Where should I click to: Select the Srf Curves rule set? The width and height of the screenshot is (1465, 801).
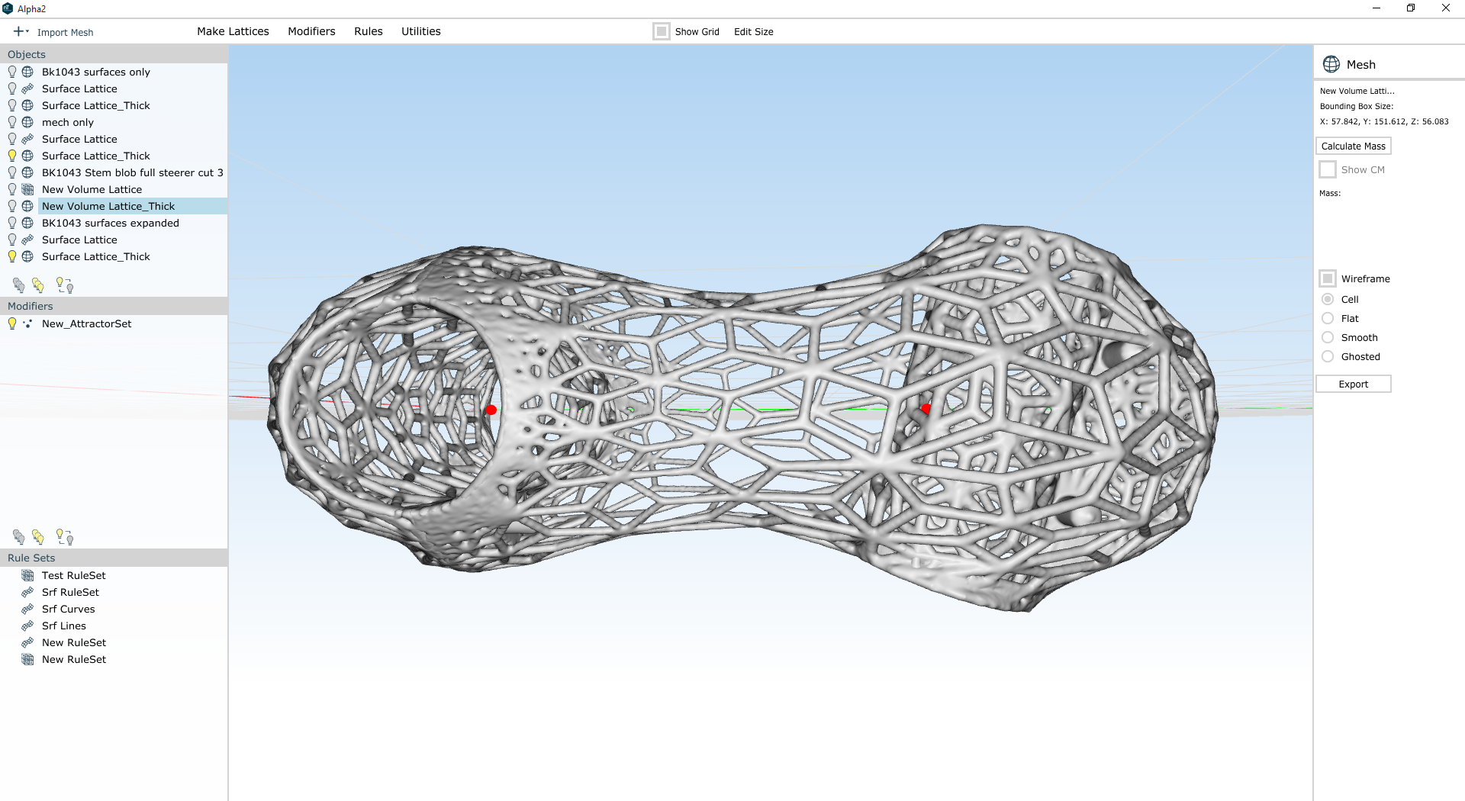pos(69,609)
